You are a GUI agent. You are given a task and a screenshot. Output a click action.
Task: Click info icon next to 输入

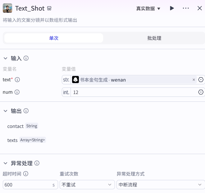click(26, 58)
